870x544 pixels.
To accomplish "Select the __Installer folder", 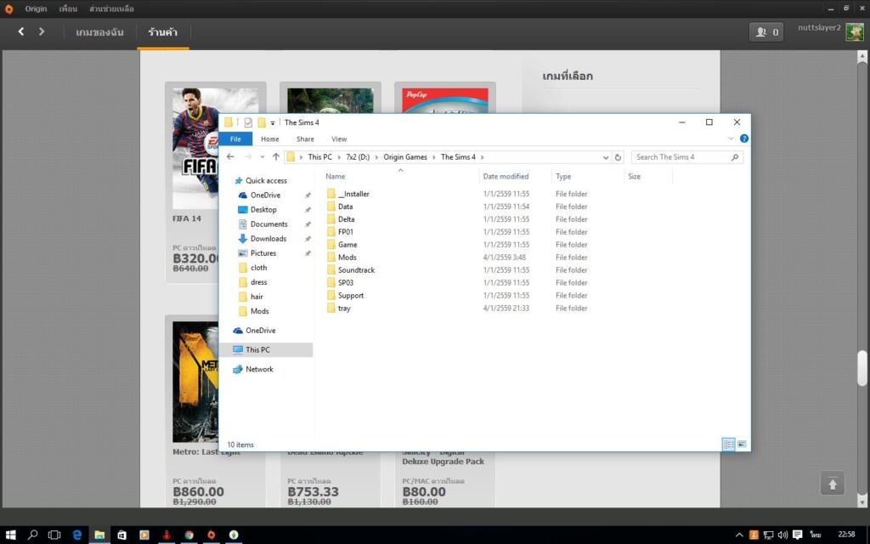I will pyautogui.click(x=353, y=194).
